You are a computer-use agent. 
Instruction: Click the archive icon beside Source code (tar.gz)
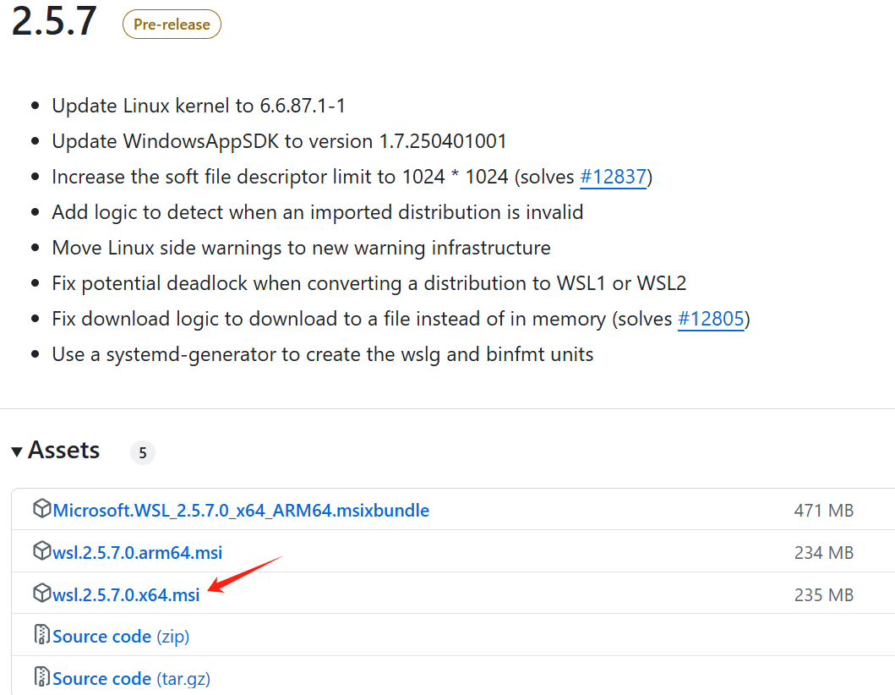coord(41,677)
